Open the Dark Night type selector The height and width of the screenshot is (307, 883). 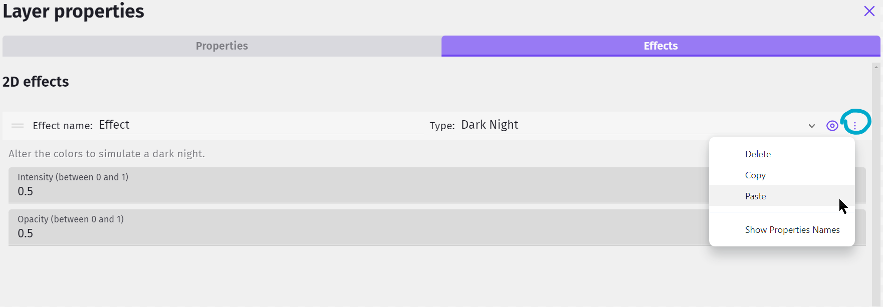631,125
